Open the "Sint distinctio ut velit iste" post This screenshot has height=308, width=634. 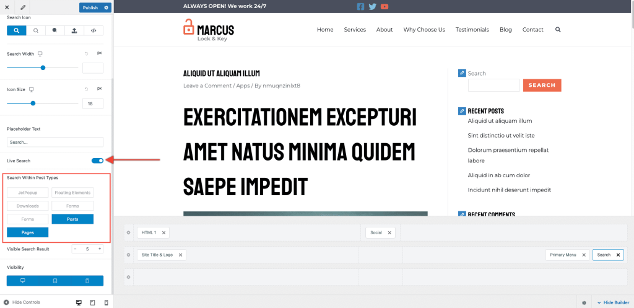tap(501, 136)
